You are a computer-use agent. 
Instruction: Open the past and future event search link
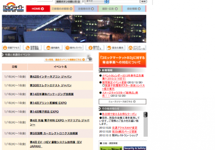pos(65,59)
